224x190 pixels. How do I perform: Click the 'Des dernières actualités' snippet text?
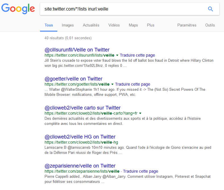(x=123, y=121)
